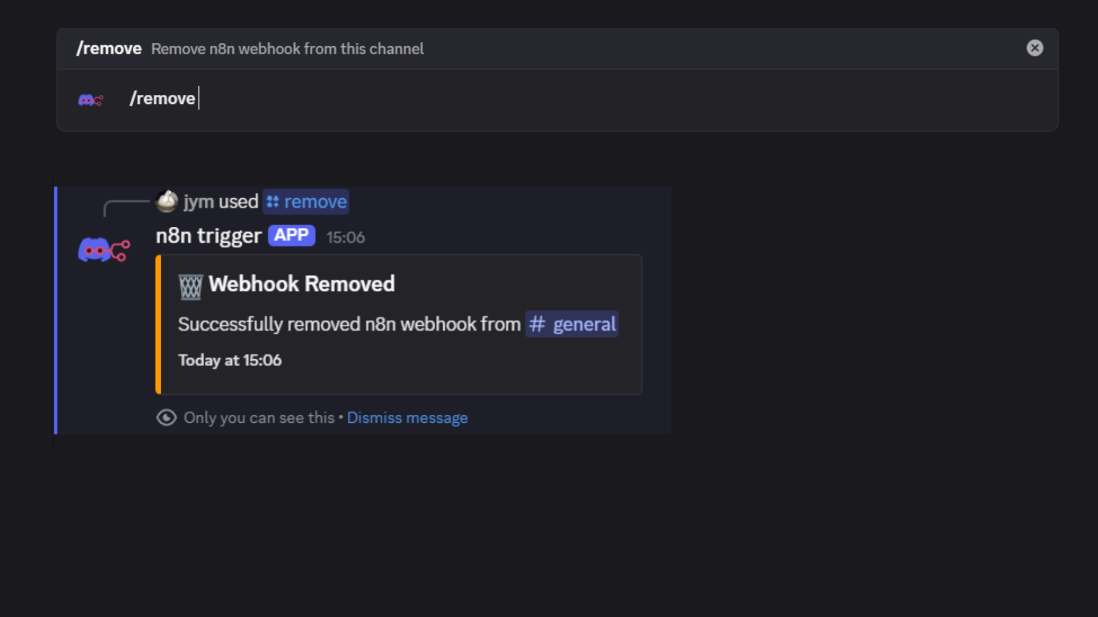
Task: Open the 'remove' command mention badge
Action: (315, 202)
